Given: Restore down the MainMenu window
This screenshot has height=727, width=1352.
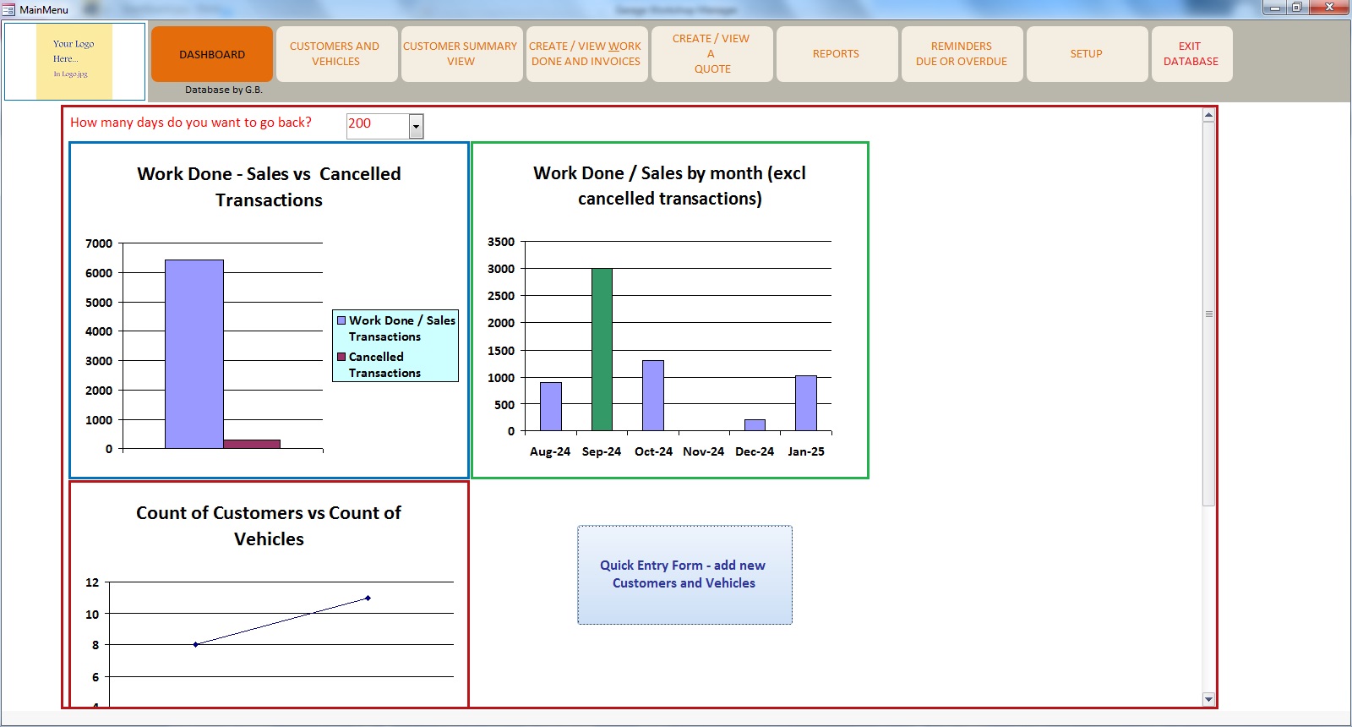Looking at the screenshot, I should 1296,8.
